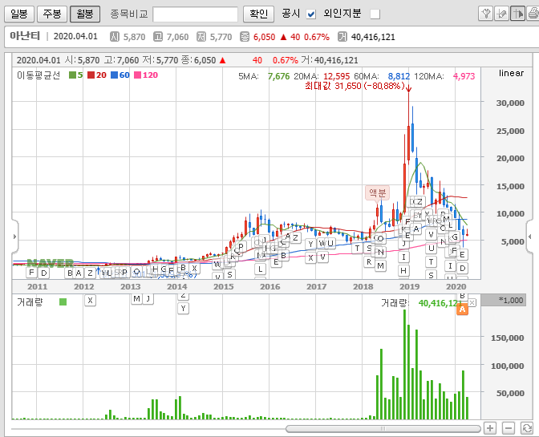Image resolution: width=539 pixels, height=437 pixels.
Task: Reset the chart with refresh icon
Action: tap(527, 428)
